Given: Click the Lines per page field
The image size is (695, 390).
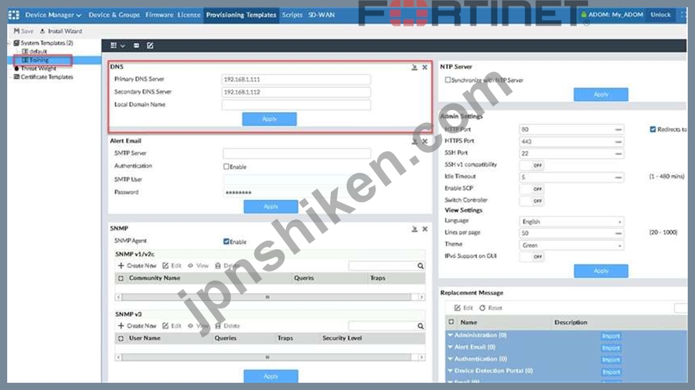Looking at the screenshot, I should pyautogui.click(x=571, y=233).
